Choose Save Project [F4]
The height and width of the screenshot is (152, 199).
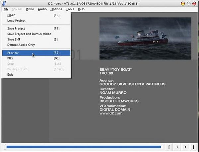(x=36, y=29)
